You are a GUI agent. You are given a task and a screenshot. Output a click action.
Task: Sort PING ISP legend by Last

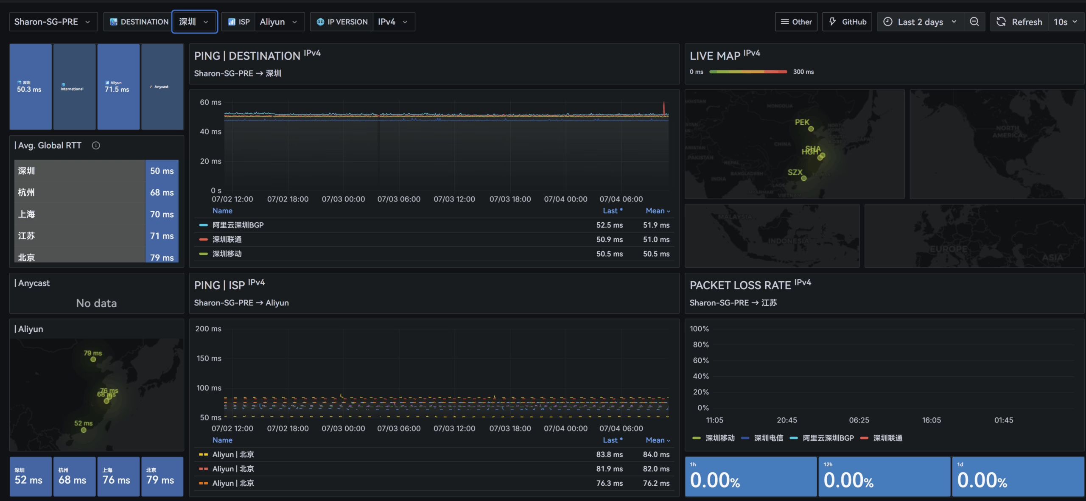tap(613, 440)
